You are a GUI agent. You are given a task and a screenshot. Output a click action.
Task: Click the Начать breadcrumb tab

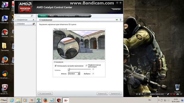click(43, 16)
